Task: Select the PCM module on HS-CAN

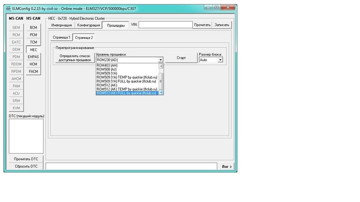Action: (33, 35)
